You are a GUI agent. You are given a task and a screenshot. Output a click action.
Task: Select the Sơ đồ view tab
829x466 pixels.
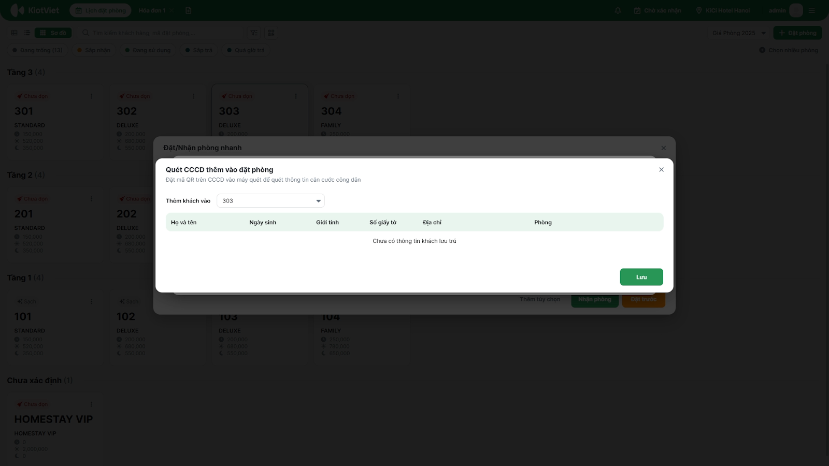coord(53,33)
